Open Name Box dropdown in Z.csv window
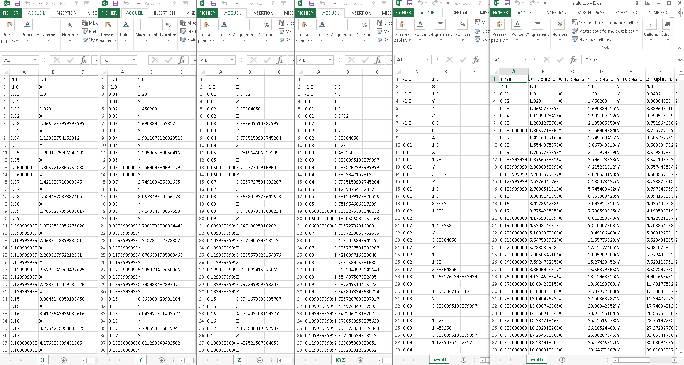The image size is (684, 365). [x=232, y=60]
